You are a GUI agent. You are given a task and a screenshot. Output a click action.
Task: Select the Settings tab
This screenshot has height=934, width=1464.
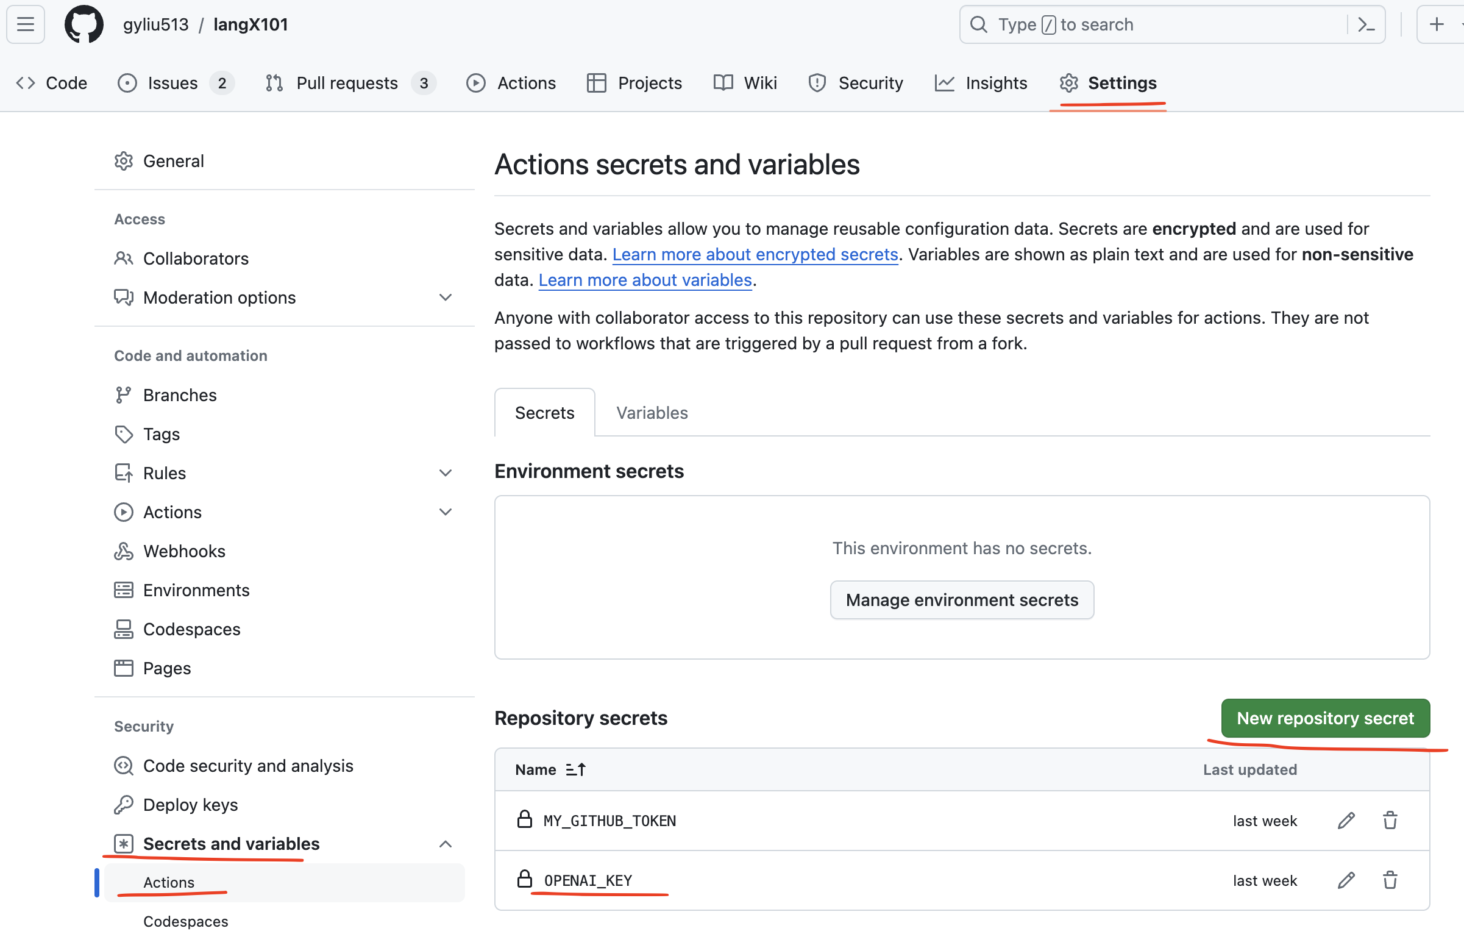point(1108,83)
